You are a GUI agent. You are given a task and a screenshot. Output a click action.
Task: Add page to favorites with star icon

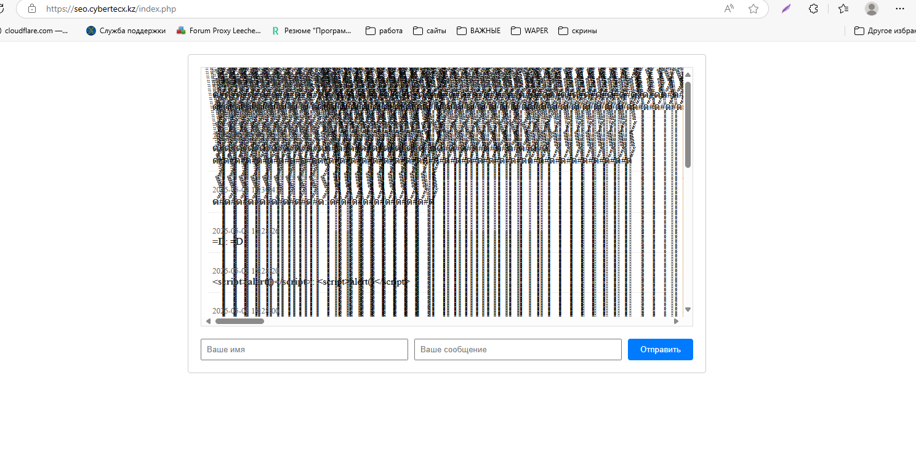pyautogui.click(x=753, y=9)
